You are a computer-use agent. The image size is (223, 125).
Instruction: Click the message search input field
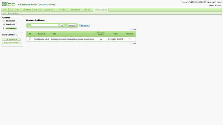coord(45,25)
